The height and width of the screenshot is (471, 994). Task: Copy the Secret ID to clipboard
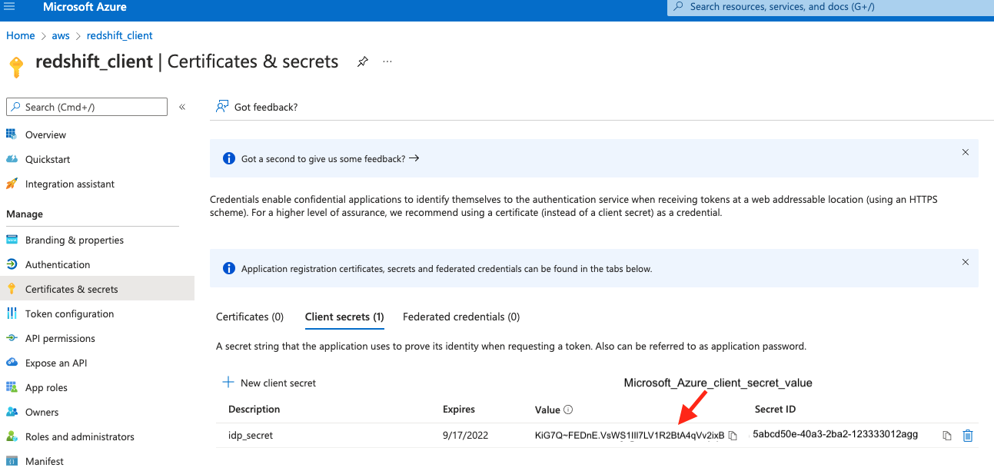click(947, 436)
